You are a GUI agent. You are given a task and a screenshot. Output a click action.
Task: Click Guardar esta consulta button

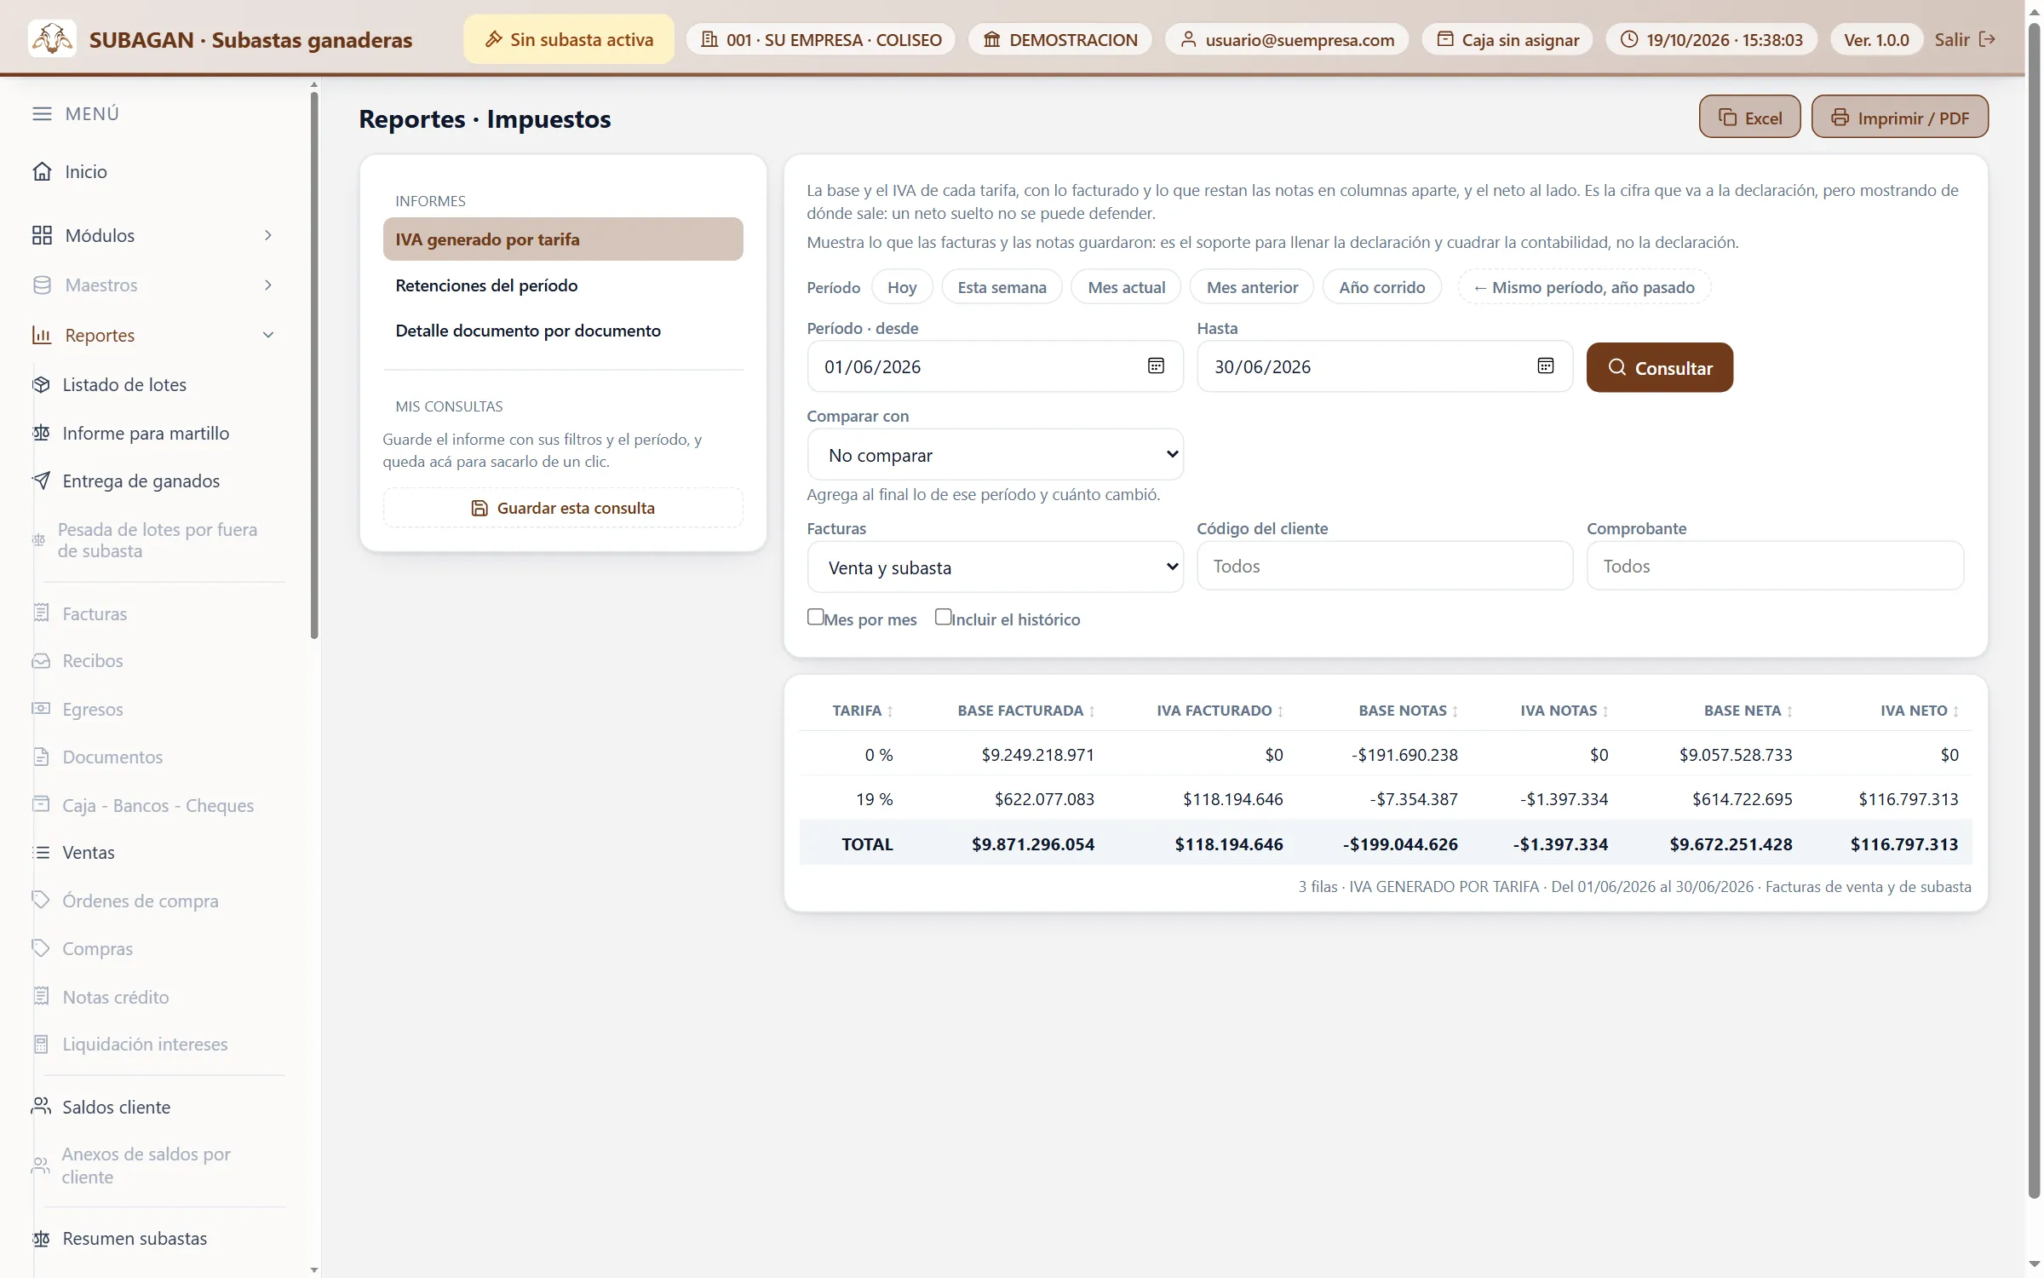[563, 508]
